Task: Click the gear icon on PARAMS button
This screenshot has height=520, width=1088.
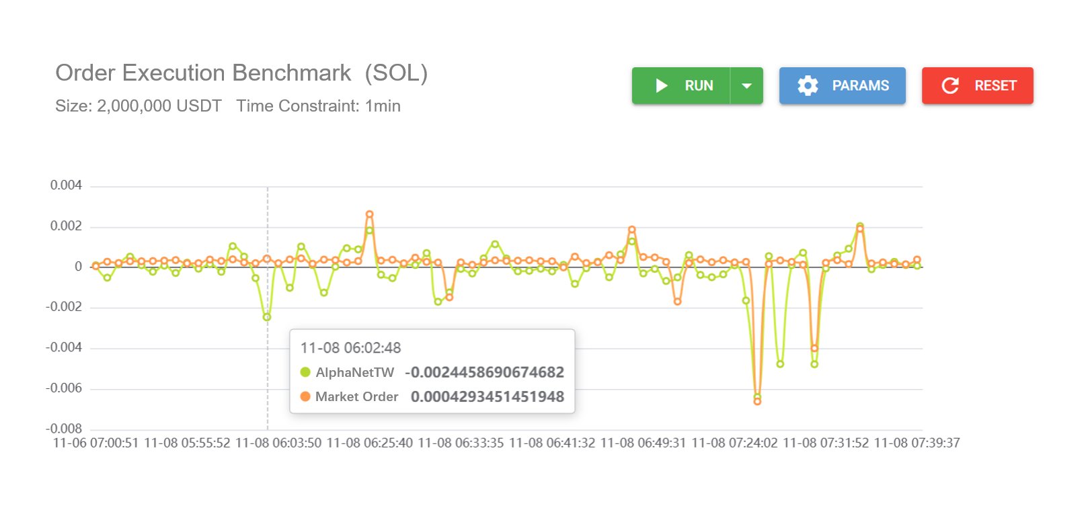Action: click(x=808, y=86)
